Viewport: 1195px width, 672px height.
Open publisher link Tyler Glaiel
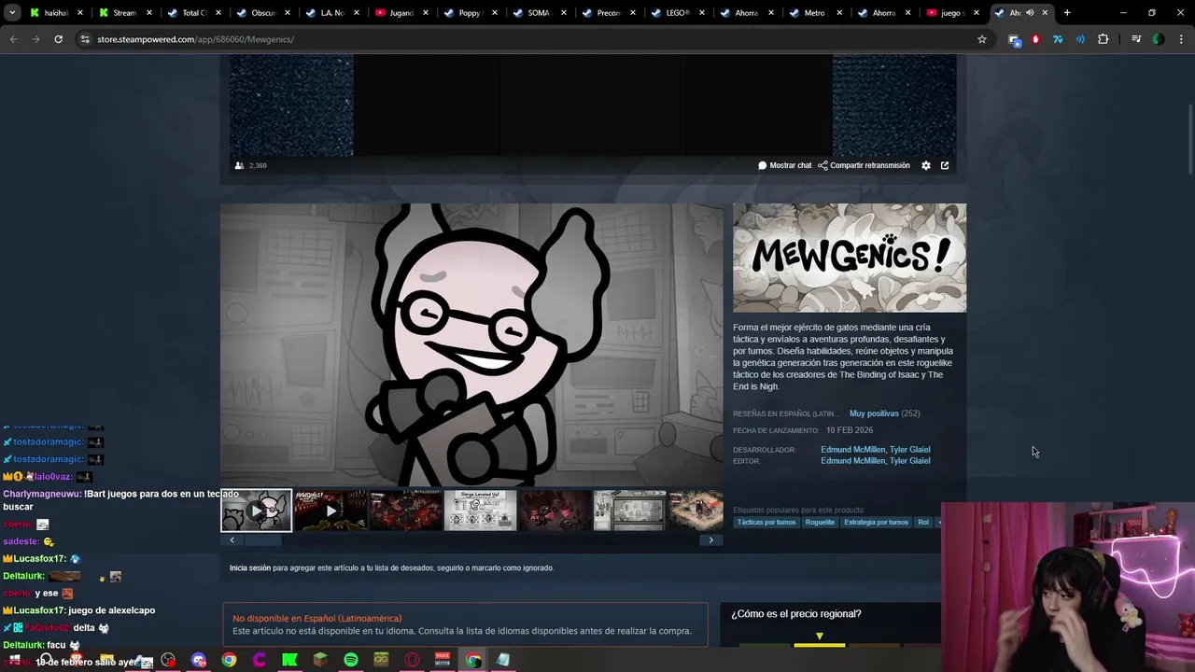[909, 461]
